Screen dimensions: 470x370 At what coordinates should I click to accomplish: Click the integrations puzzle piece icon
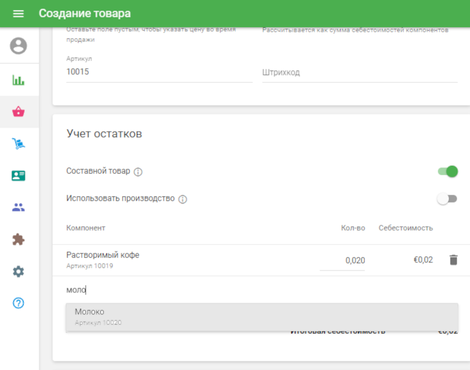(x=18, y=238)
